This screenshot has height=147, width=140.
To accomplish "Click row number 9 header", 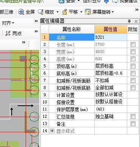I will click(45, 95).
